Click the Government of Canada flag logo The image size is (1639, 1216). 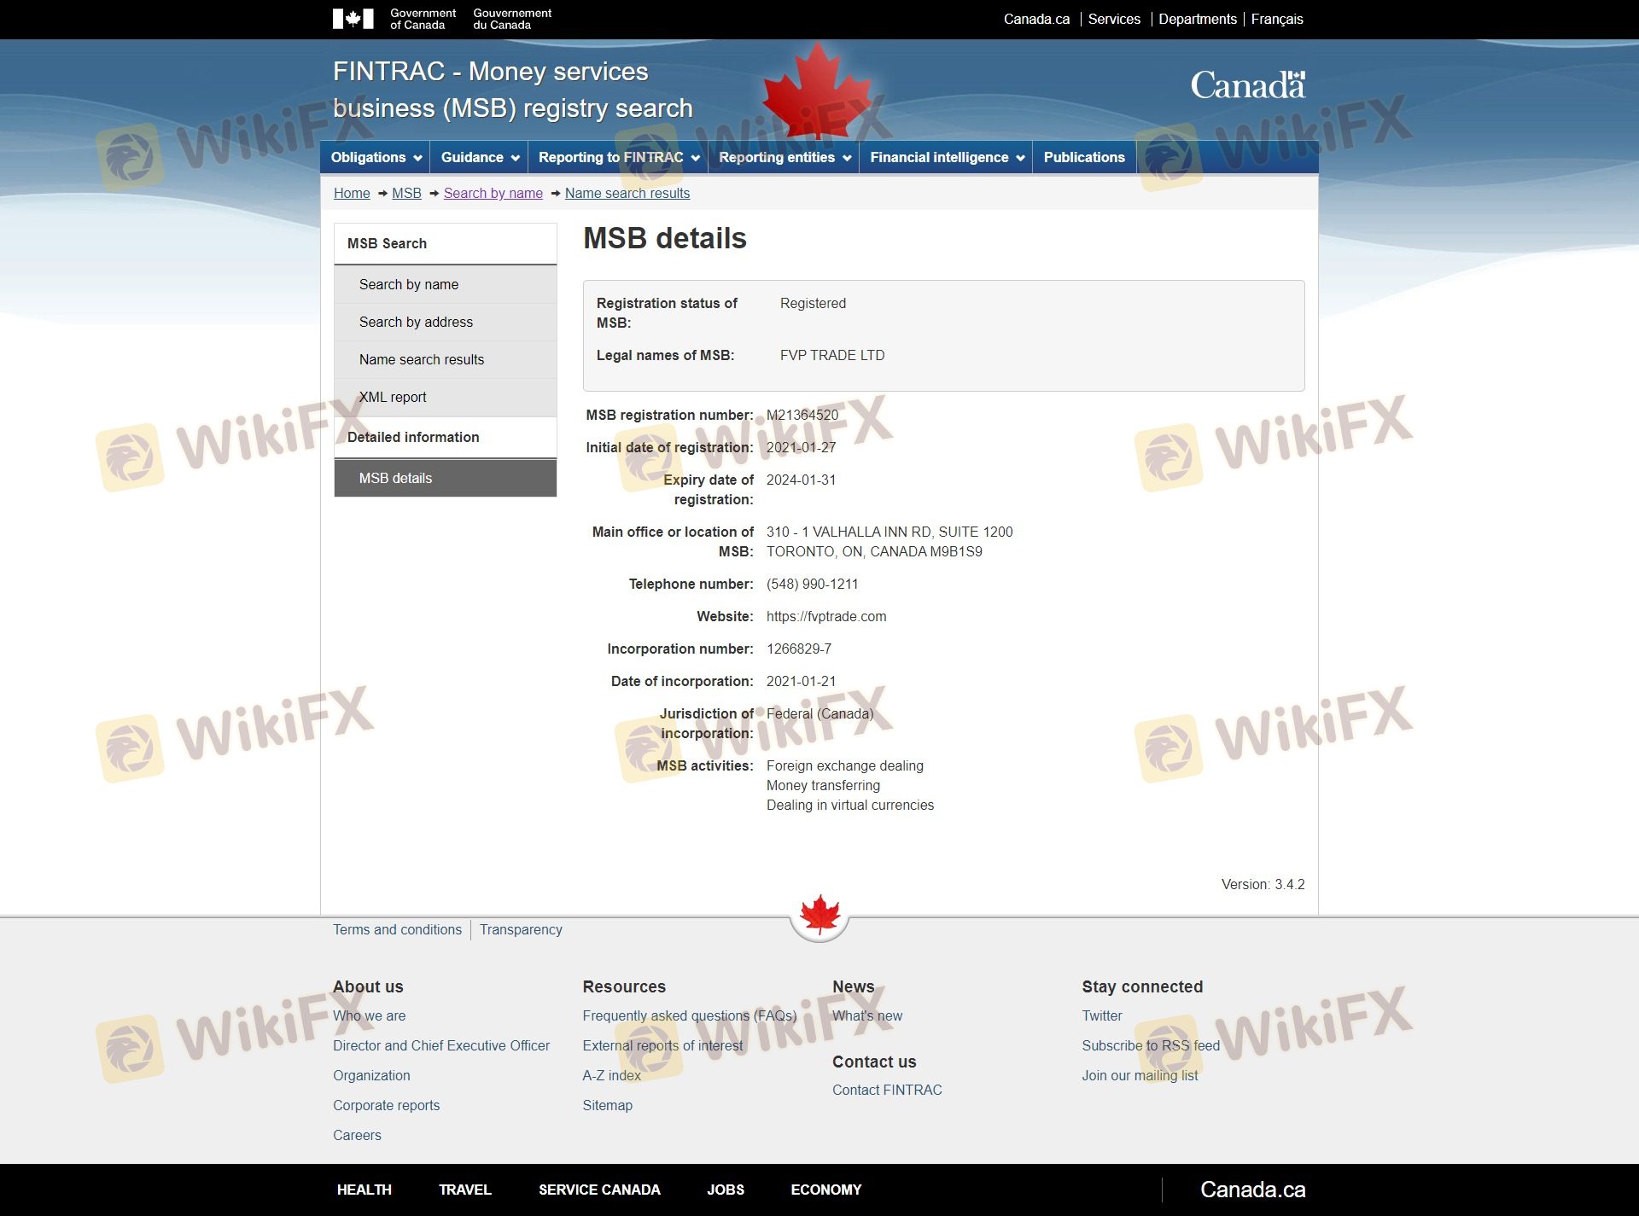(x=353, y=19)
